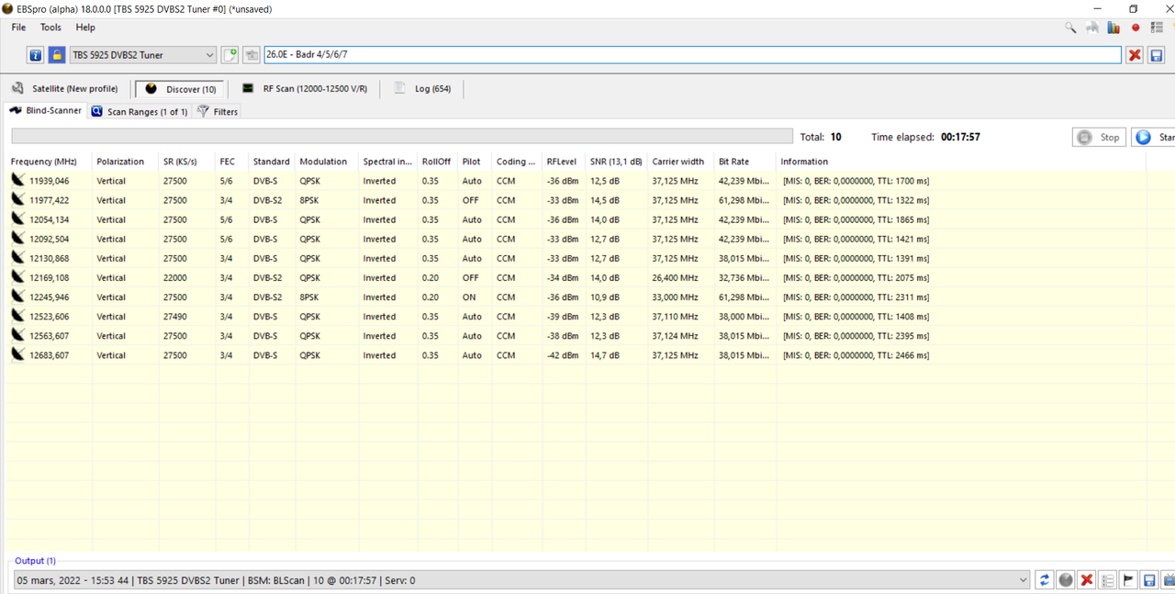Click the satellite name input field 26.0E Badr

pyautogui.click(x=692, y=55)
